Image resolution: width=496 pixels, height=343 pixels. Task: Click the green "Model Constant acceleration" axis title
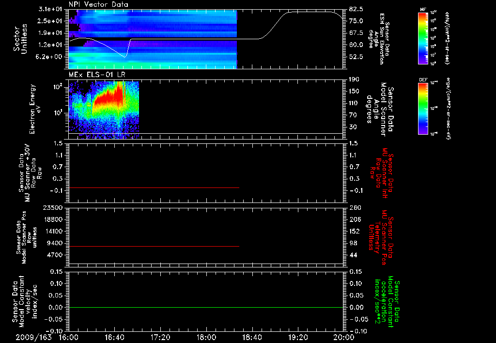tap(387, 301)
